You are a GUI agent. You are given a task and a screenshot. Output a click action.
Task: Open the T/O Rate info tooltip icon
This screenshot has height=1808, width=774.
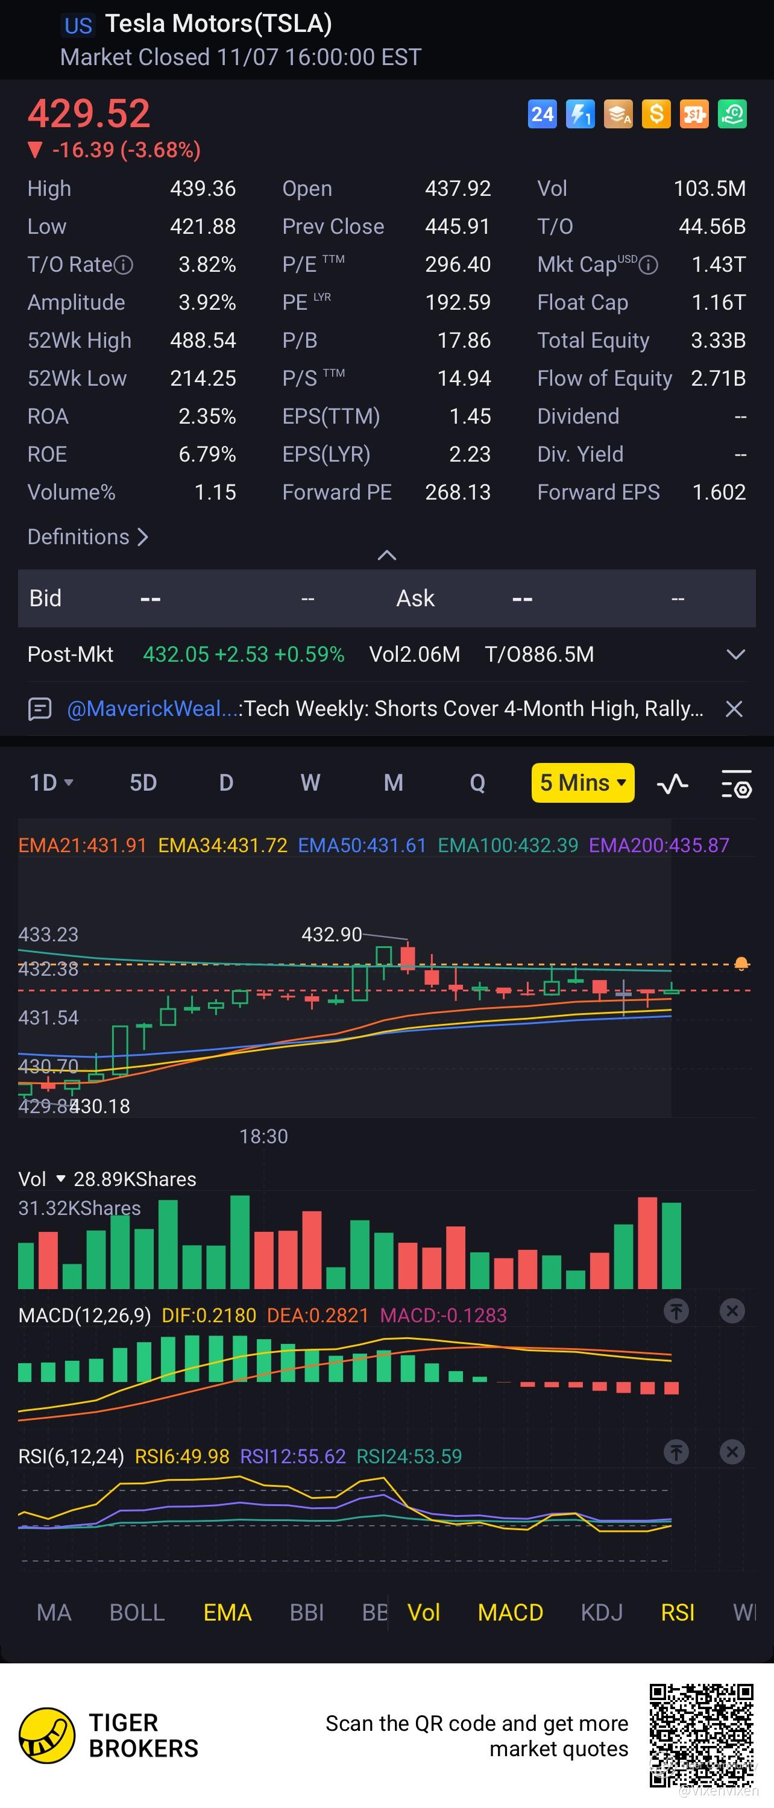click(124, 265)
